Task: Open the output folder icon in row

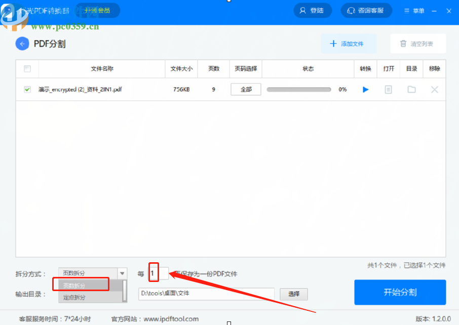Action: 411,90
